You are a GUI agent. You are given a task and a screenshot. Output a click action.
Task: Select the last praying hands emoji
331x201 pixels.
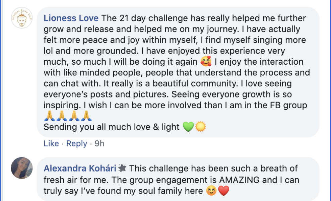(x=86, y=116)
